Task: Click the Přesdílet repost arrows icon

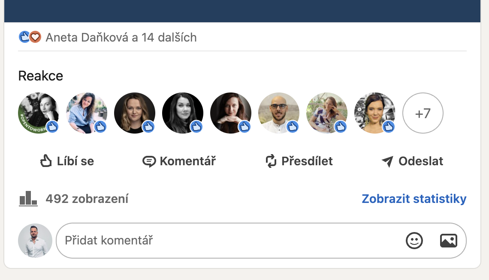Action: (270, 161)
